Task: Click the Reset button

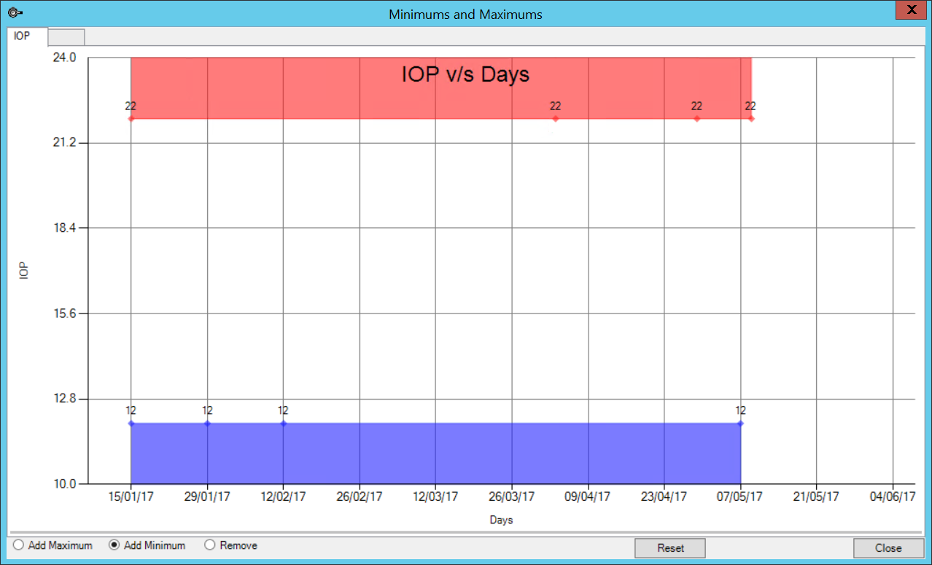Action: coord(670,548)
